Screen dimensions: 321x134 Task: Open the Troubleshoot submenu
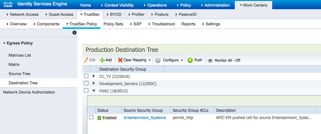tap(161, 24)
